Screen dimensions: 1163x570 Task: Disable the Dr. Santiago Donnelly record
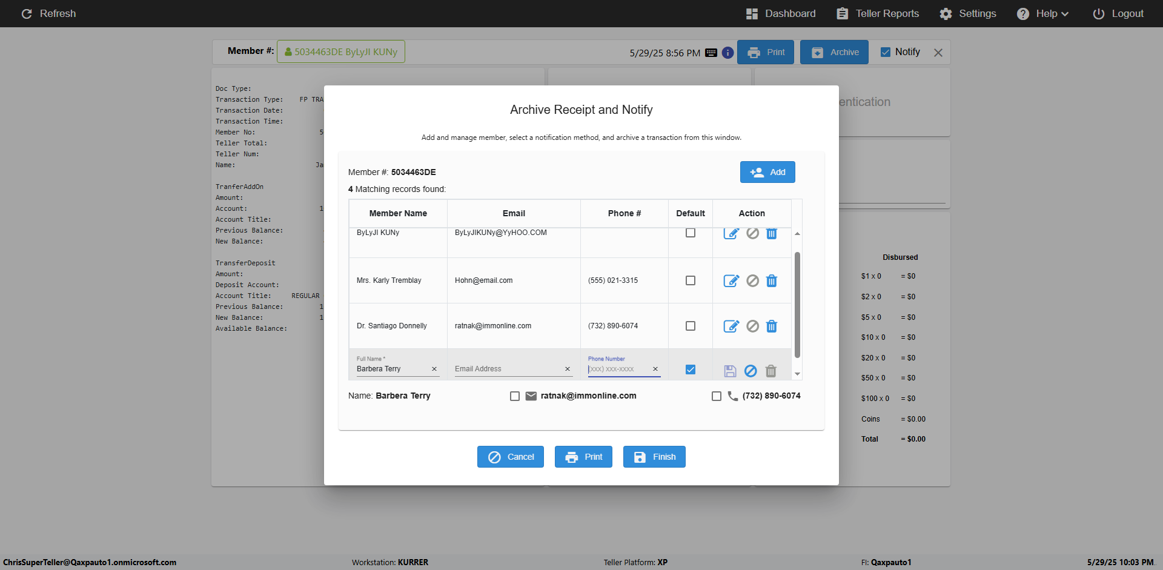[752, 326]
